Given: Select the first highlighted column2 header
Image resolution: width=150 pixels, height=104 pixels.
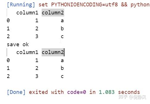Looking at the screenshot, I should click(x=53, y=13).
